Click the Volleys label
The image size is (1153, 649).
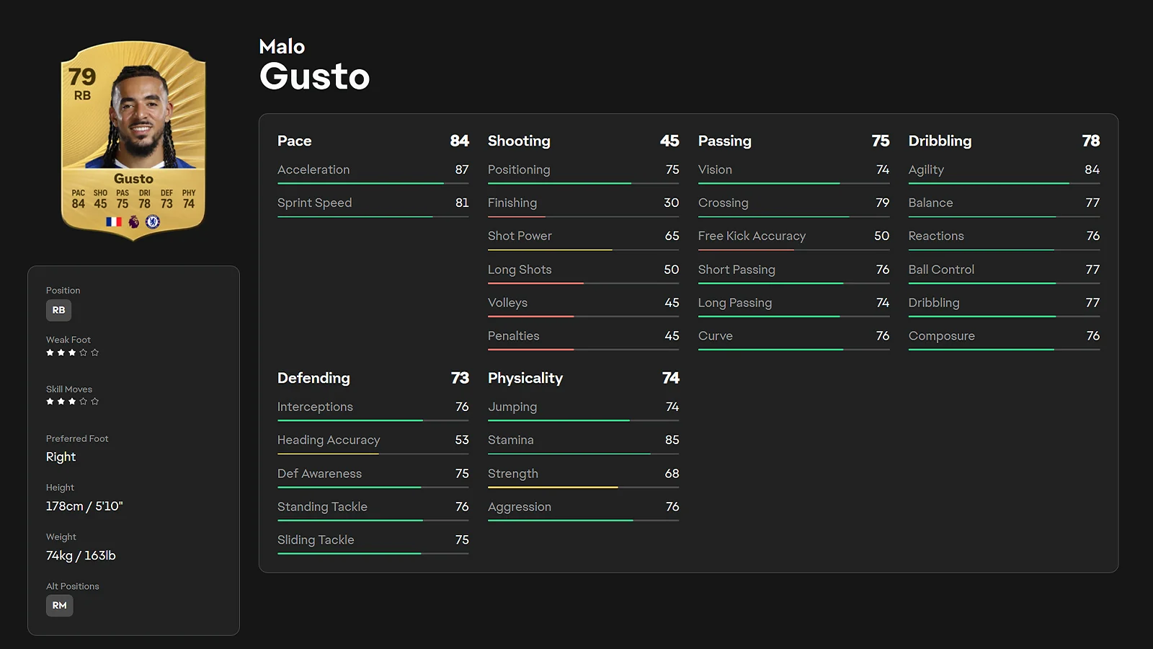pyautogui.click(x=507, y=303)
